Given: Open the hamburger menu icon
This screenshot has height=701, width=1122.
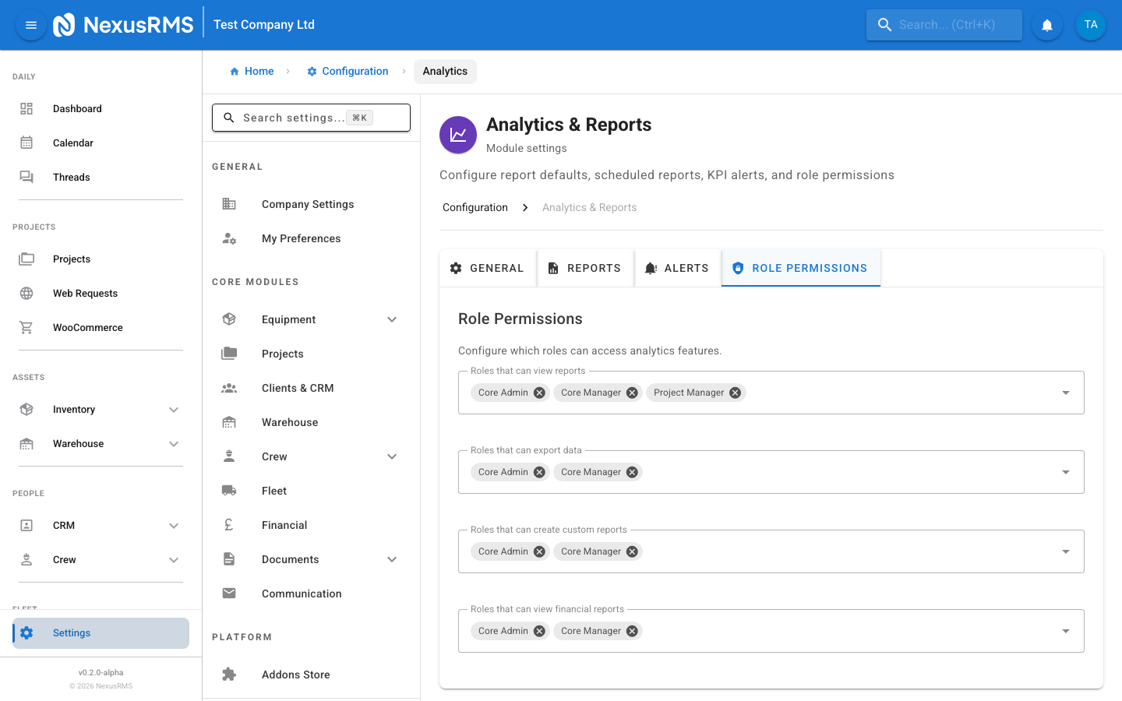Looking at the screenshot, I should pyautogui.click(x=30, y=24).
